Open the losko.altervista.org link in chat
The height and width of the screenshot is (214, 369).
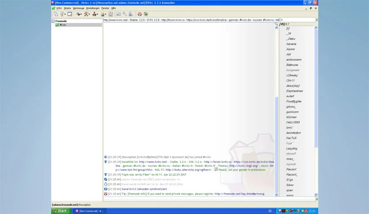(x=188, y=170)
